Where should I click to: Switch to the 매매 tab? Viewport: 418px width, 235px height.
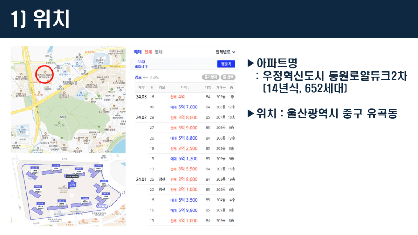click(138, 52)
